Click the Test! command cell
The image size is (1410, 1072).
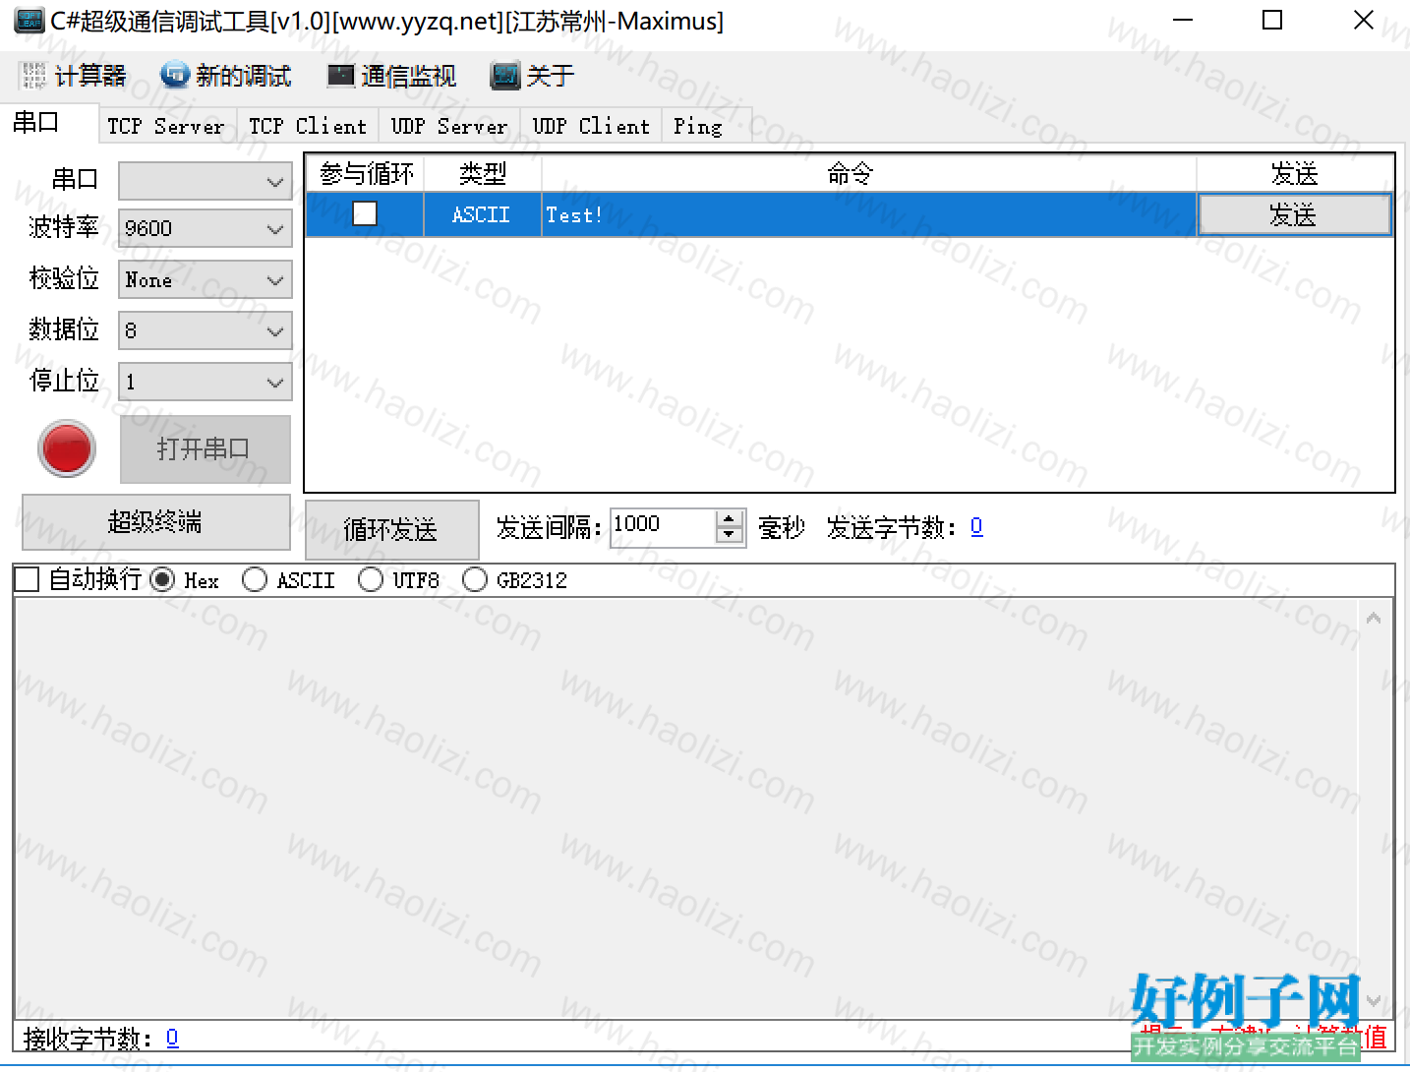[x=869, y=214]
